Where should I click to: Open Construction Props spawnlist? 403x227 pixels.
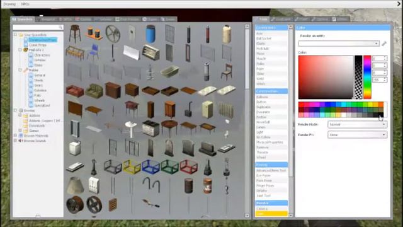(43, 40)
